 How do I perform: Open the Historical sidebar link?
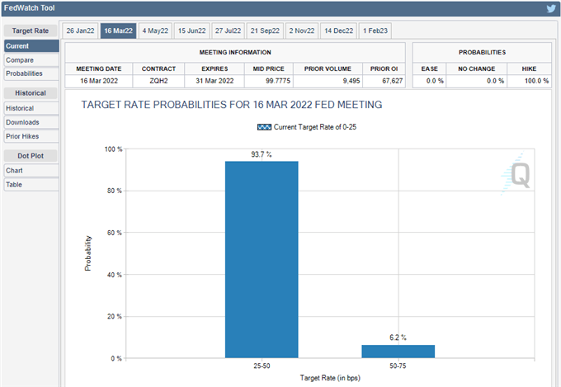click(x=31, y=108)
